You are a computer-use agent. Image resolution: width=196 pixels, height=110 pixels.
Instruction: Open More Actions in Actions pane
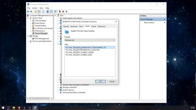(149, 23)
